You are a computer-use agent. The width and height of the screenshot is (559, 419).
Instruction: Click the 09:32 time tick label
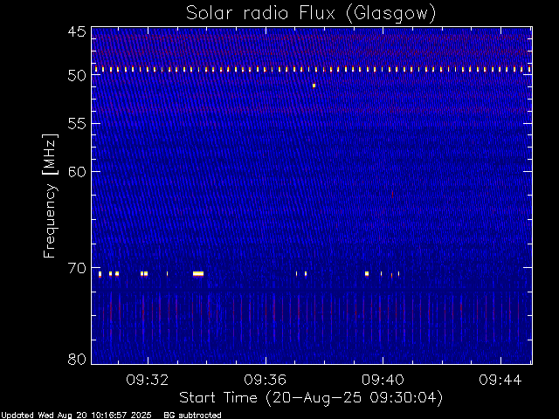(148, 380)
